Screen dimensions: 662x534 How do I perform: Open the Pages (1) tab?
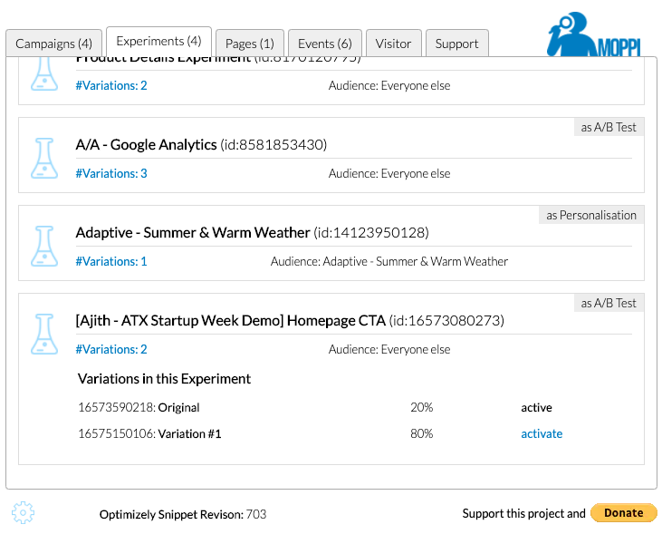click(250, 44)
